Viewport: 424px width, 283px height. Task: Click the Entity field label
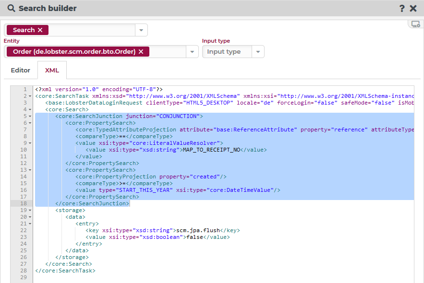(x=12, y=41)
